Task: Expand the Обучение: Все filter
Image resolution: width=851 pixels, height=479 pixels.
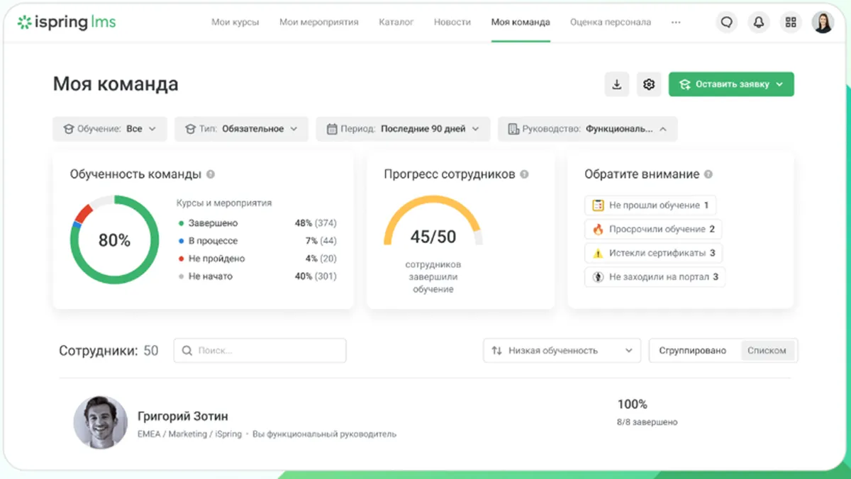Action: click(110, 129)
